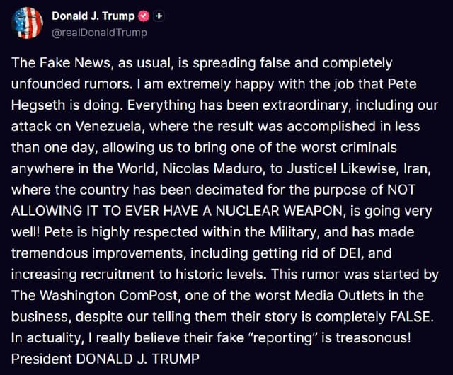The height and width of the screenshot is (375, 453).
Task: Click the word "Justice!" in the post
Action: coord(311,168)
